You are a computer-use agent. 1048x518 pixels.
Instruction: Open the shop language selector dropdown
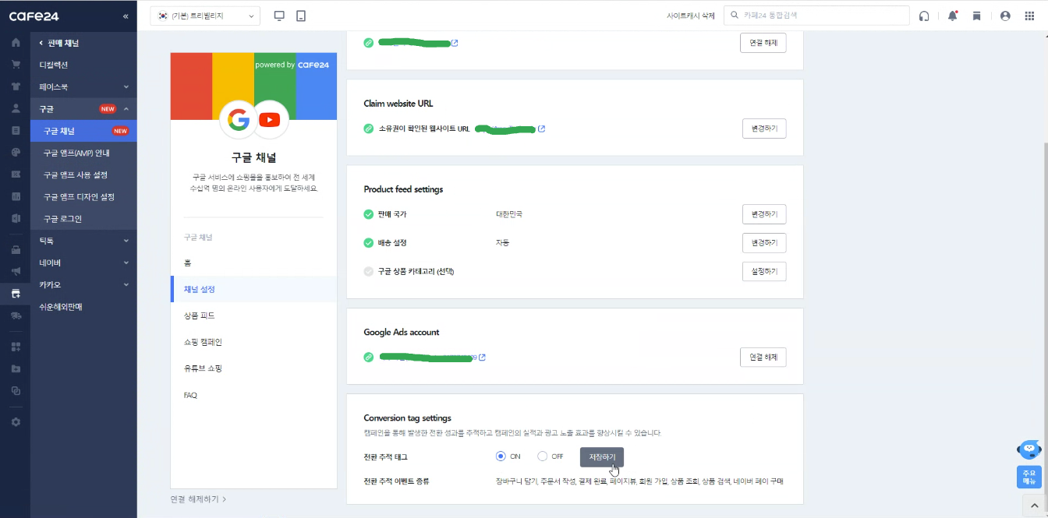tap(205, 16)
